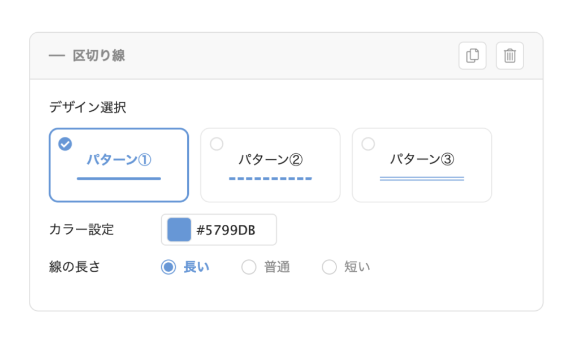The width and height of the screenshot is (579, 339).
Task: Select the パターン② radio circle
Action: [217, 144]
